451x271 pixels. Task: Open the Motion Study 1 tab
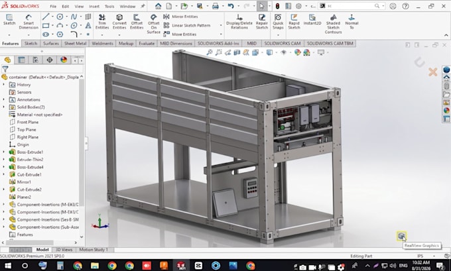tap(94, 250)
